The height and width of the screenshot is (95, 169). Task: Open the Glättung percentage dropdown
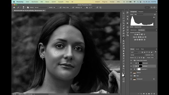click(x=84, y=8)
